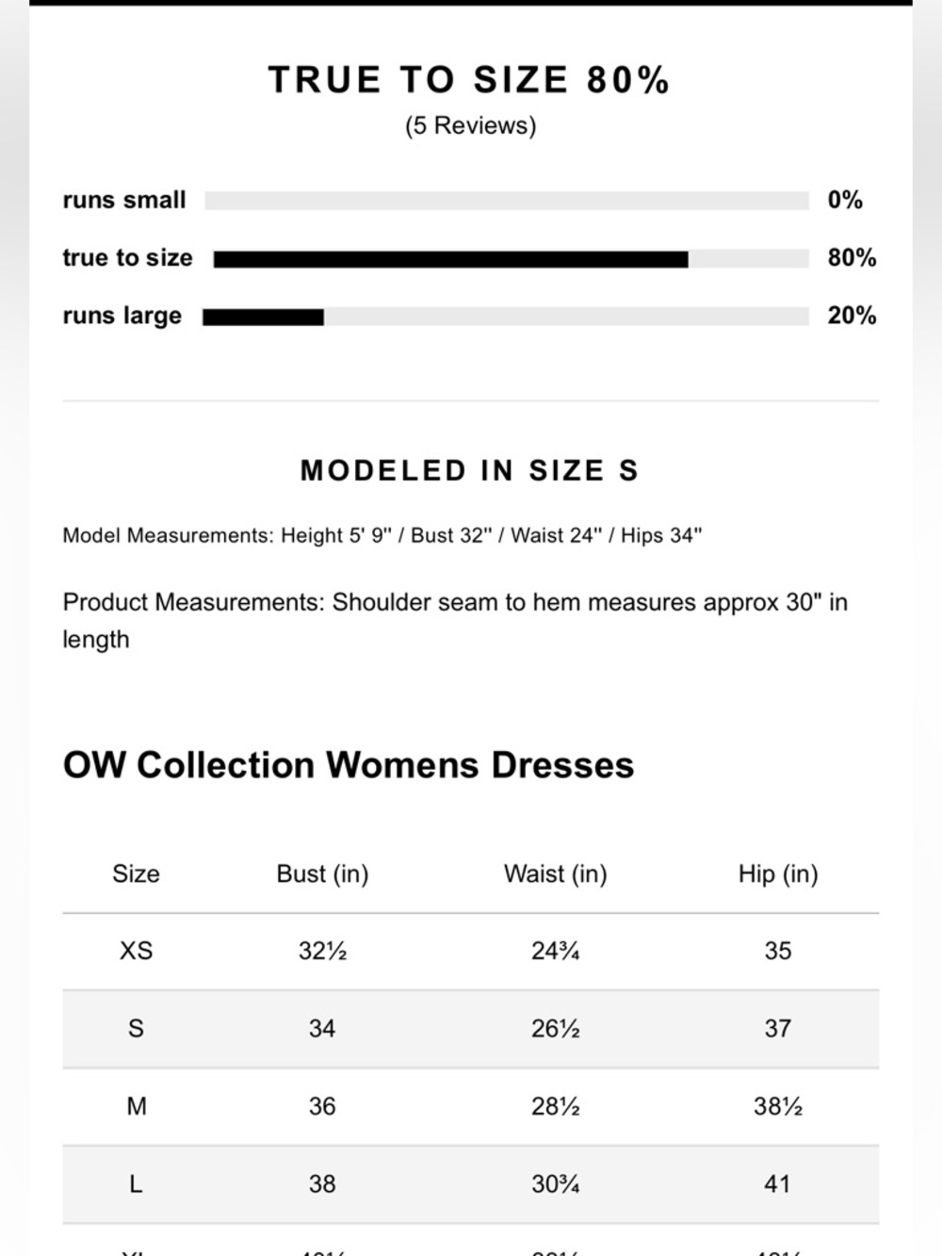Click the OW Collection Womens Dresses title
The height and width of the screenshot is (1256, 942).
coord(349,765)
